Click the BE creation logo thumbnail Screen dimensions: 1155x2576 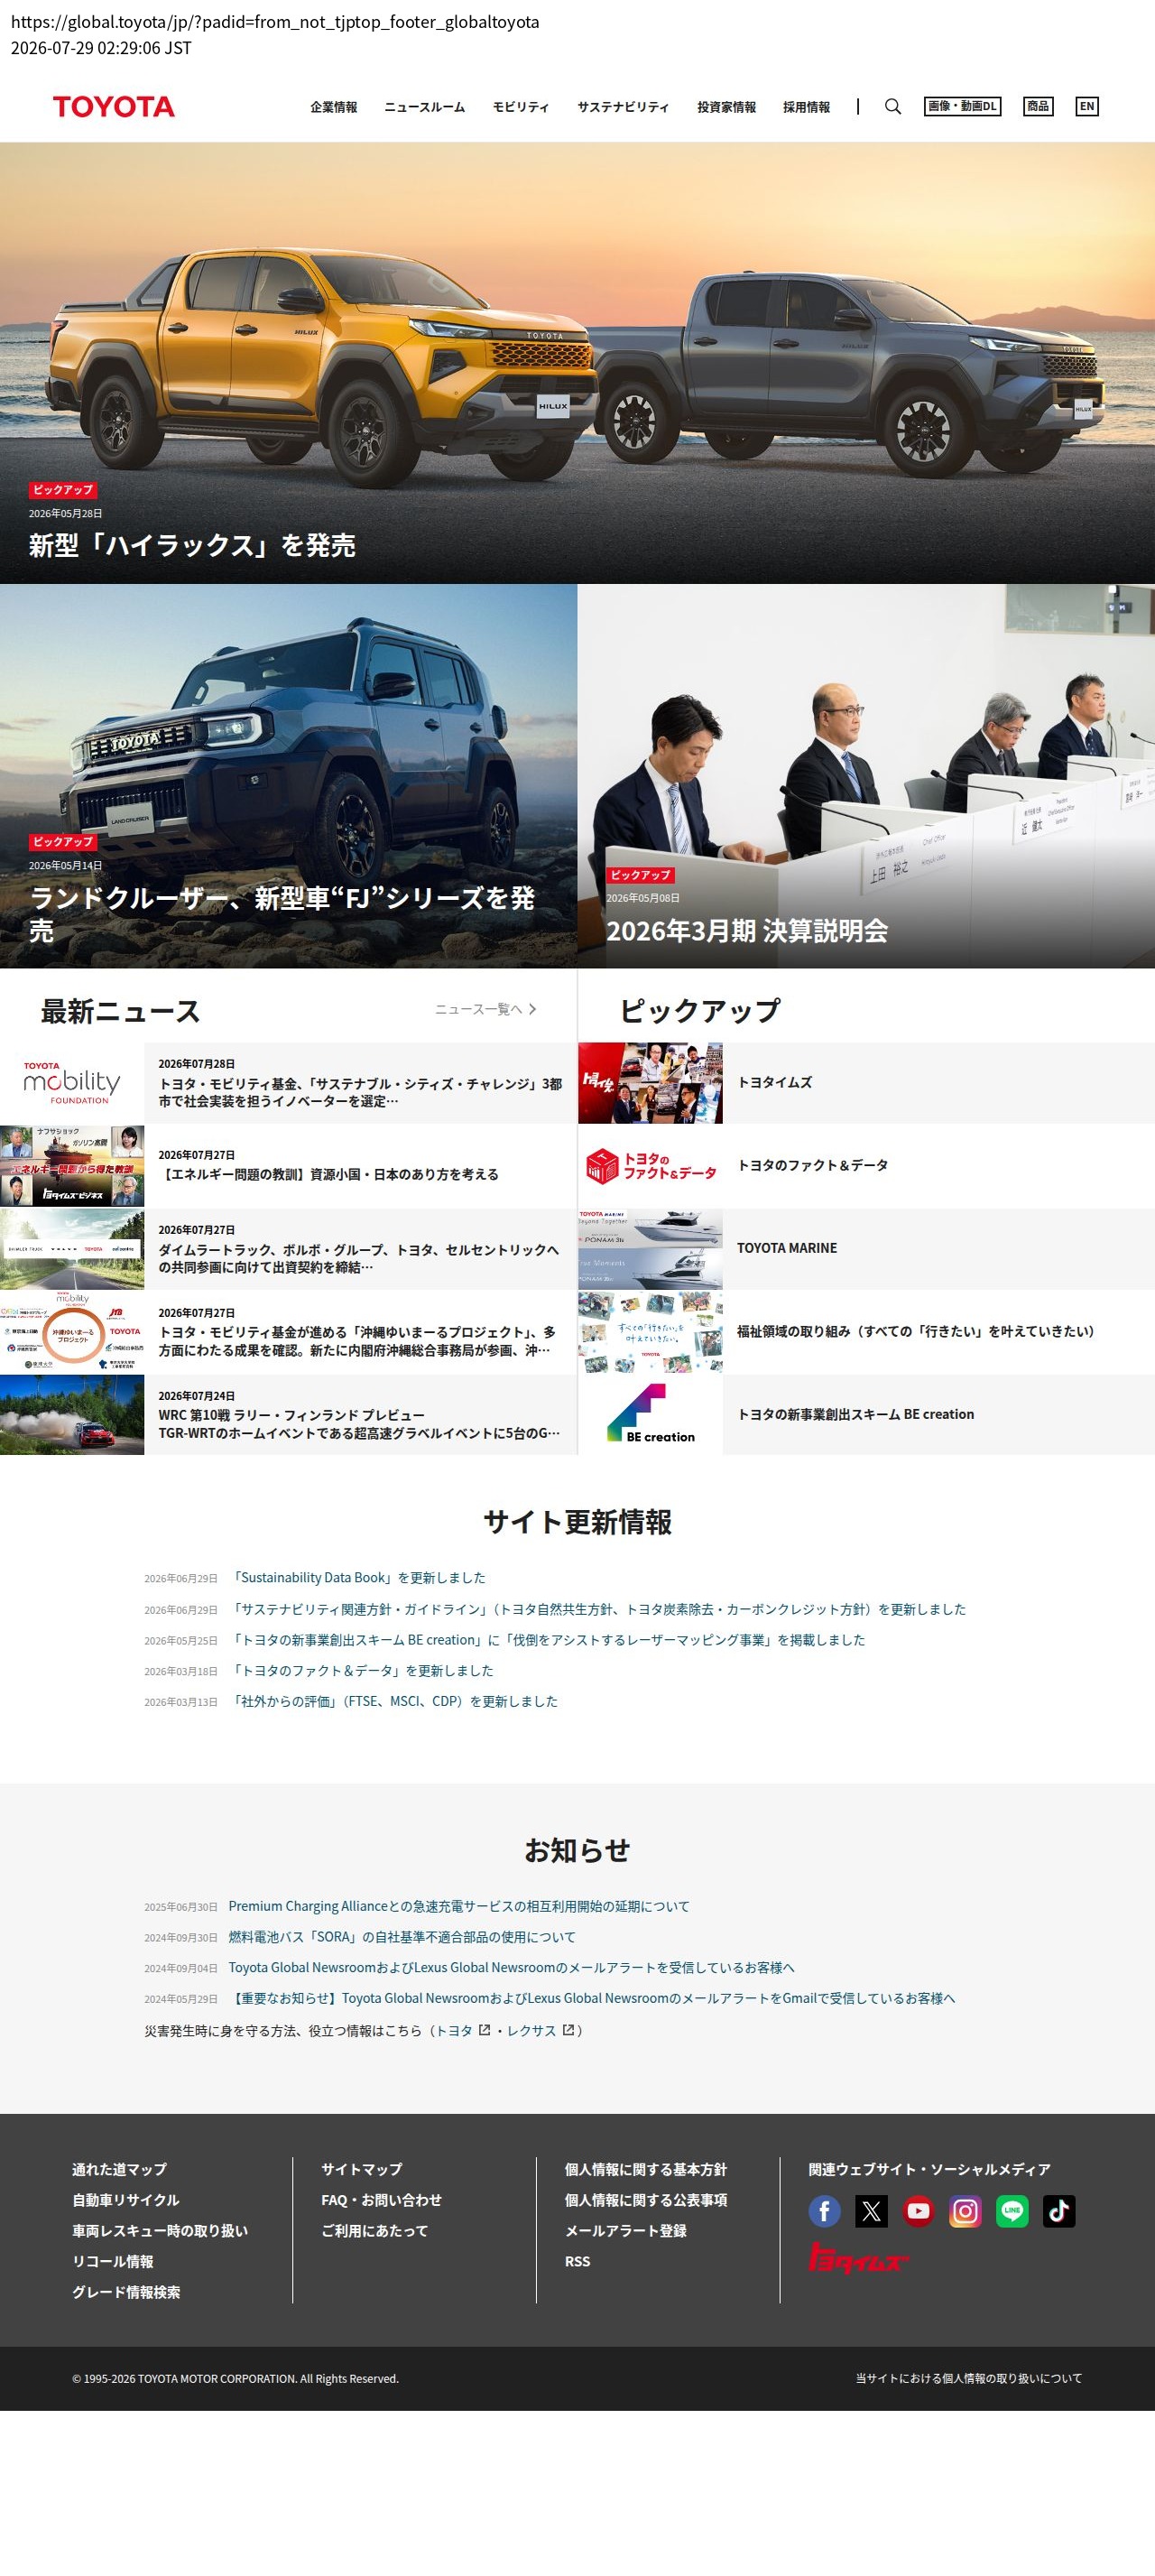click(x=650, y=1415)
